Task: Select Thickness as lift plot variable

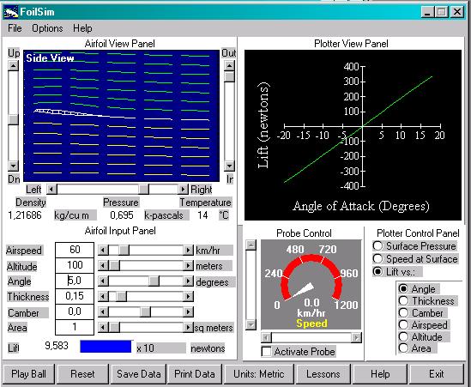Action: 403,301
